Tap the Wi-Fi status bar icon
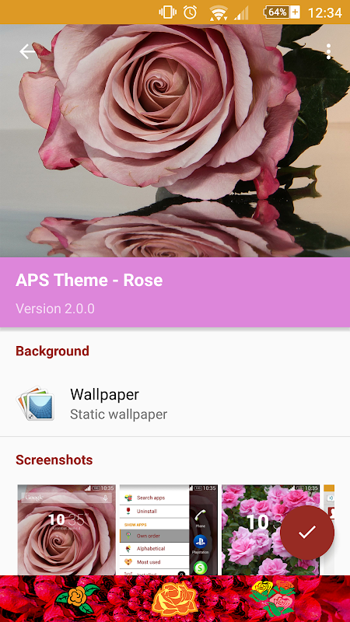The image size is (350, 622). tap(219, 12)
